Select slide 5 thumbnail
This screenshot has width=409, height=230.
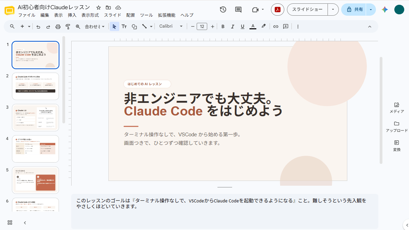click(35, 180)
